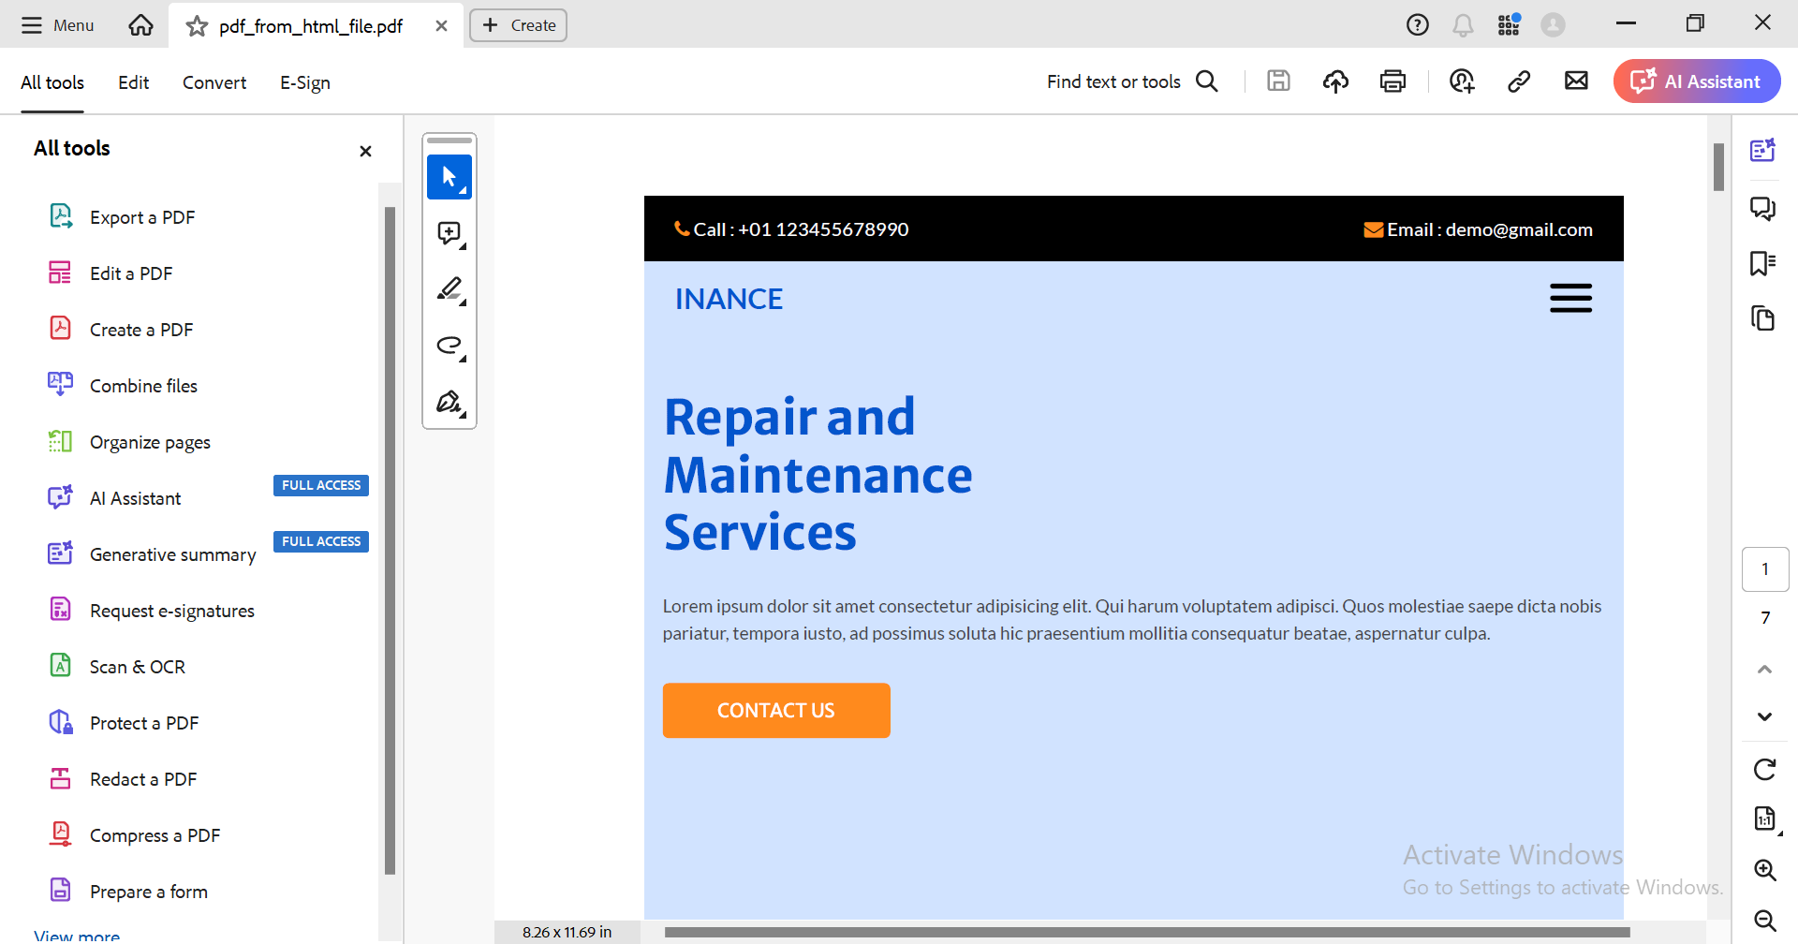Select the freehand draw tool
The width and height of the screenshot is (1798, 944).
point(449,346)
